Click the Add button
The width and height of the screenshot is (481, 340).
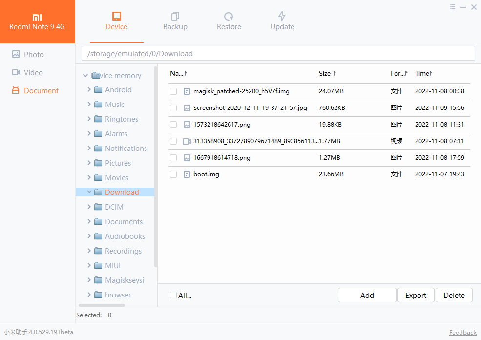(367, 295)
